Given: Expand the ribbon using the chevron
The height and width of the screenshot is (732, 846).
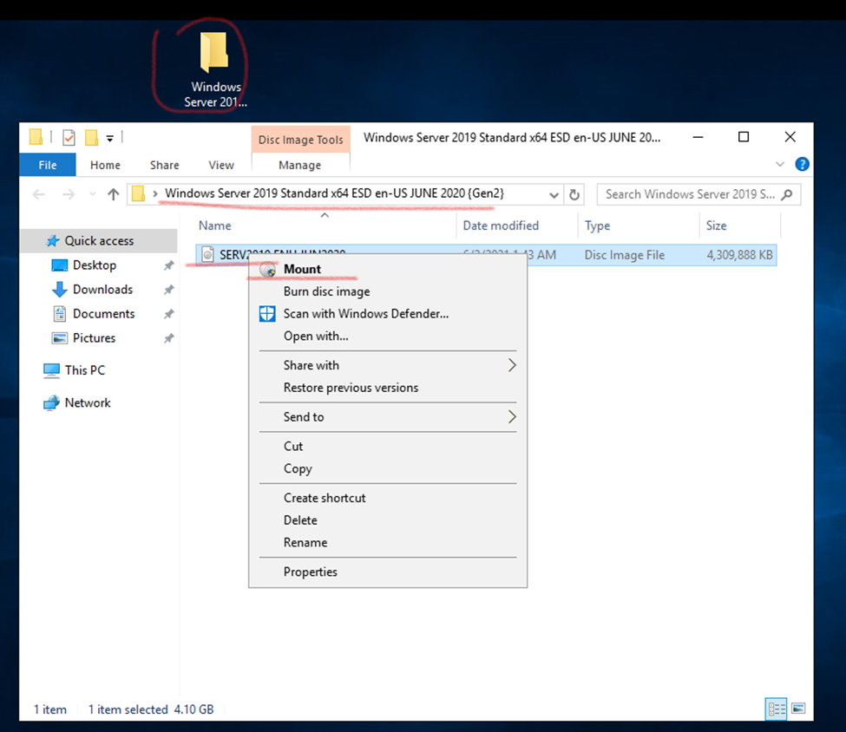Looking at the screenshot, I should pyautogui.click(x=777, y=165).
